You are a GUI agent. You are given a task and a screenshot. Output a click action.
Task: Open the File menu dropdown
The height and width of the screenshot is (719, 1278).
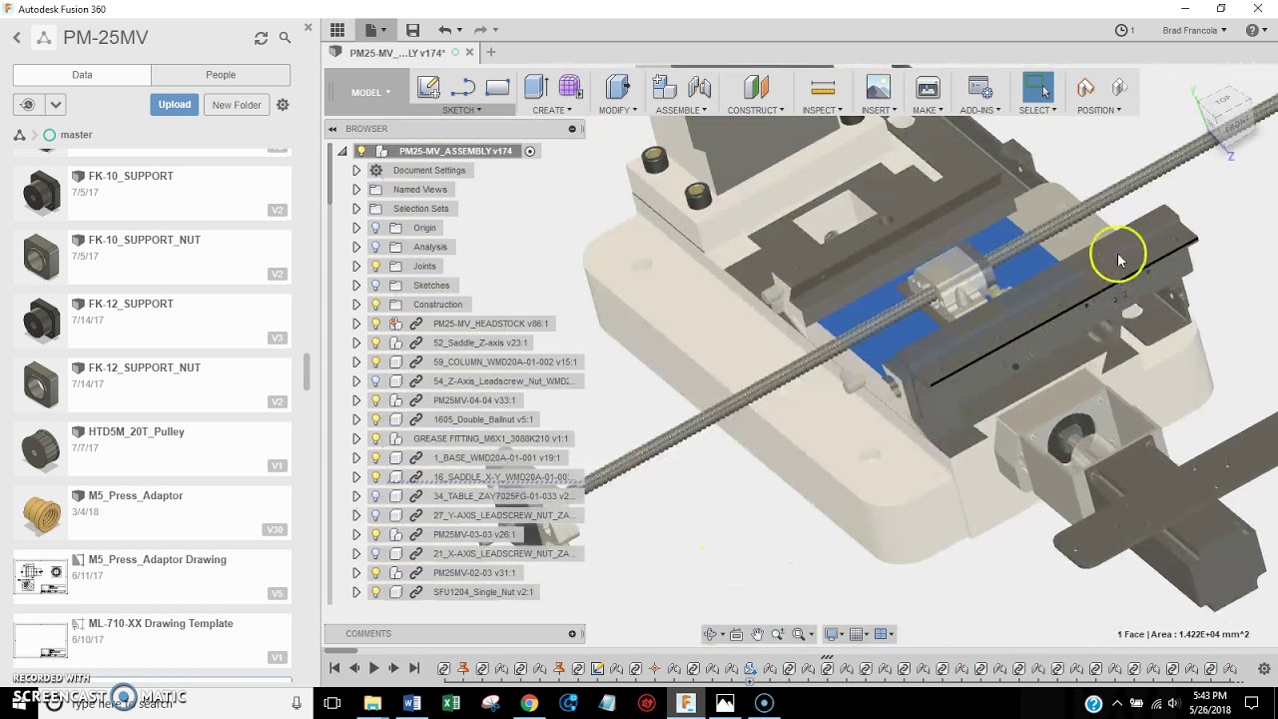pos(375,30)
